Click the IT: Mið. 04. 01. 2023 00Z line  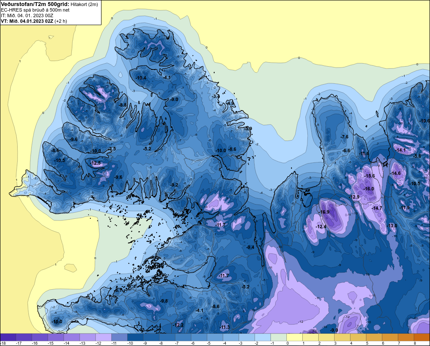pyautogui.click(x=27, y=15)
